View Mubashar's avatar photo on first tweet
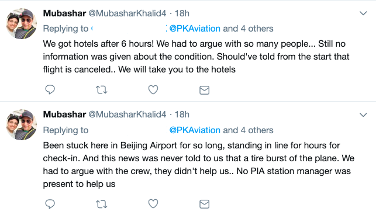Viewport: 376px width, 215px height. 21,23
